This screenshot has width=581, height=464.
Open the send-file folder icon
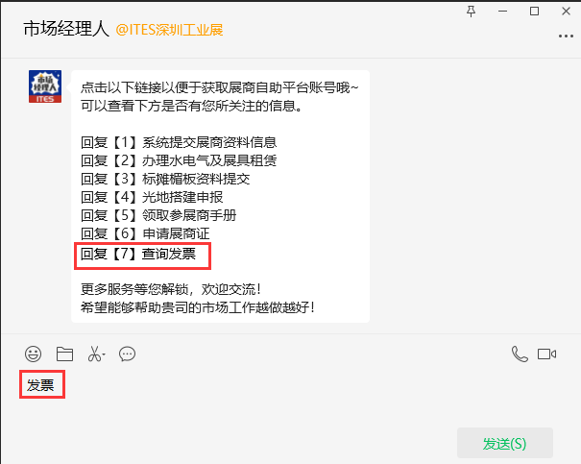tap(64, 354)
